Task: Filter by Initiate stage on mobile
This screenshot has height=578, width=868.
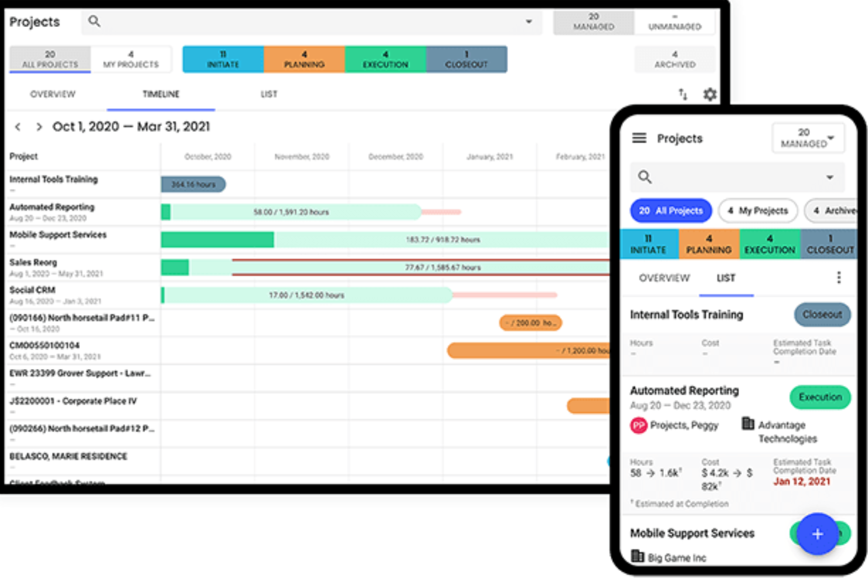Action: [649, 244]
